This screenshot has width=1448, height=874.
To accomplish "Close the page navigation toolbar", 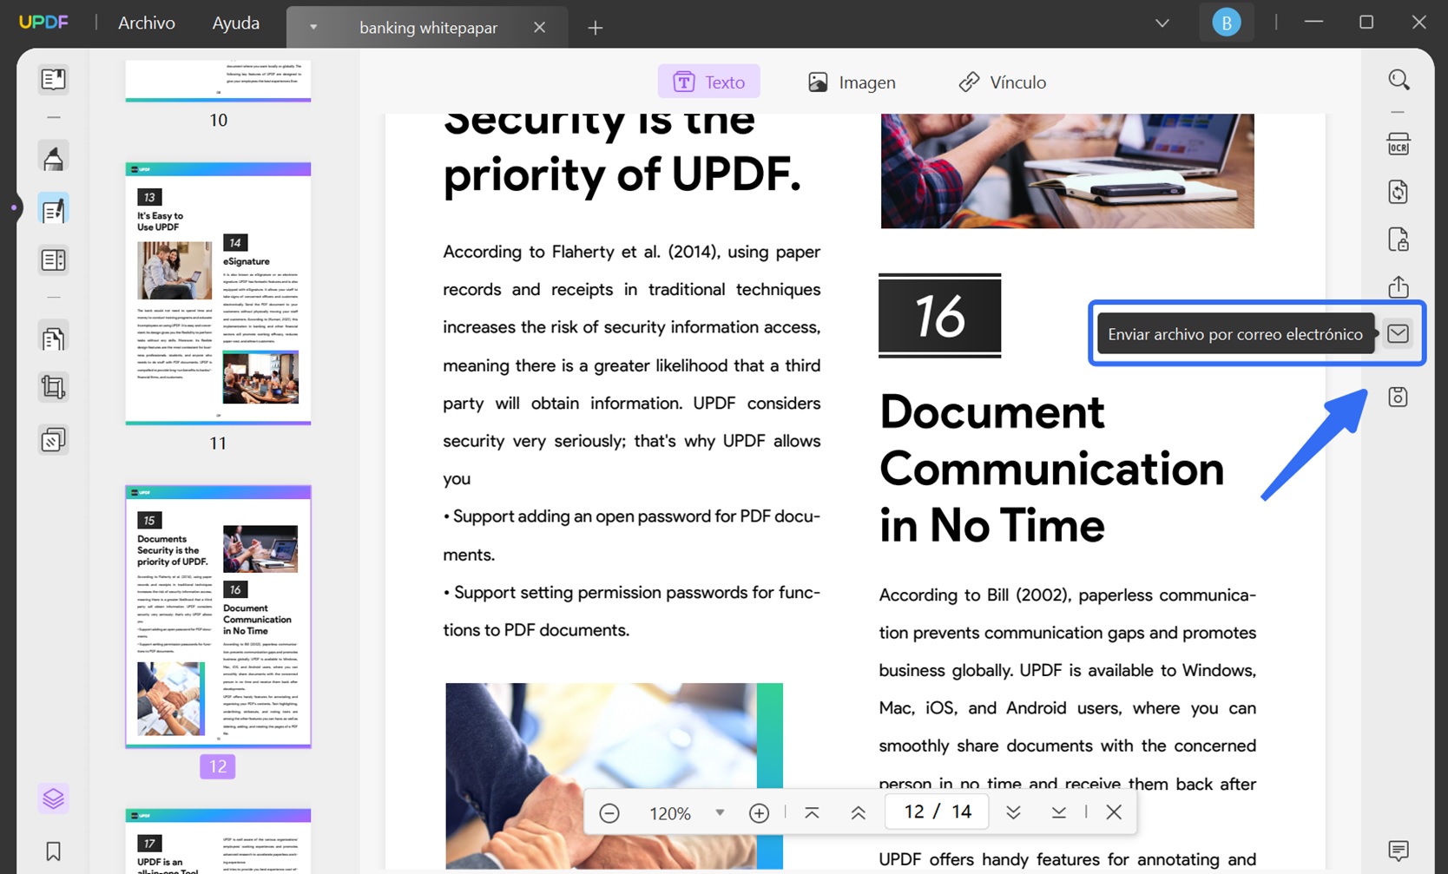I will tap(1114, 812).
